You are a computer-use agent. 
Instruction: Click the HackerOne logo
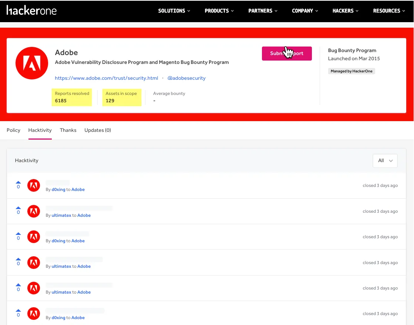point(31,11)
